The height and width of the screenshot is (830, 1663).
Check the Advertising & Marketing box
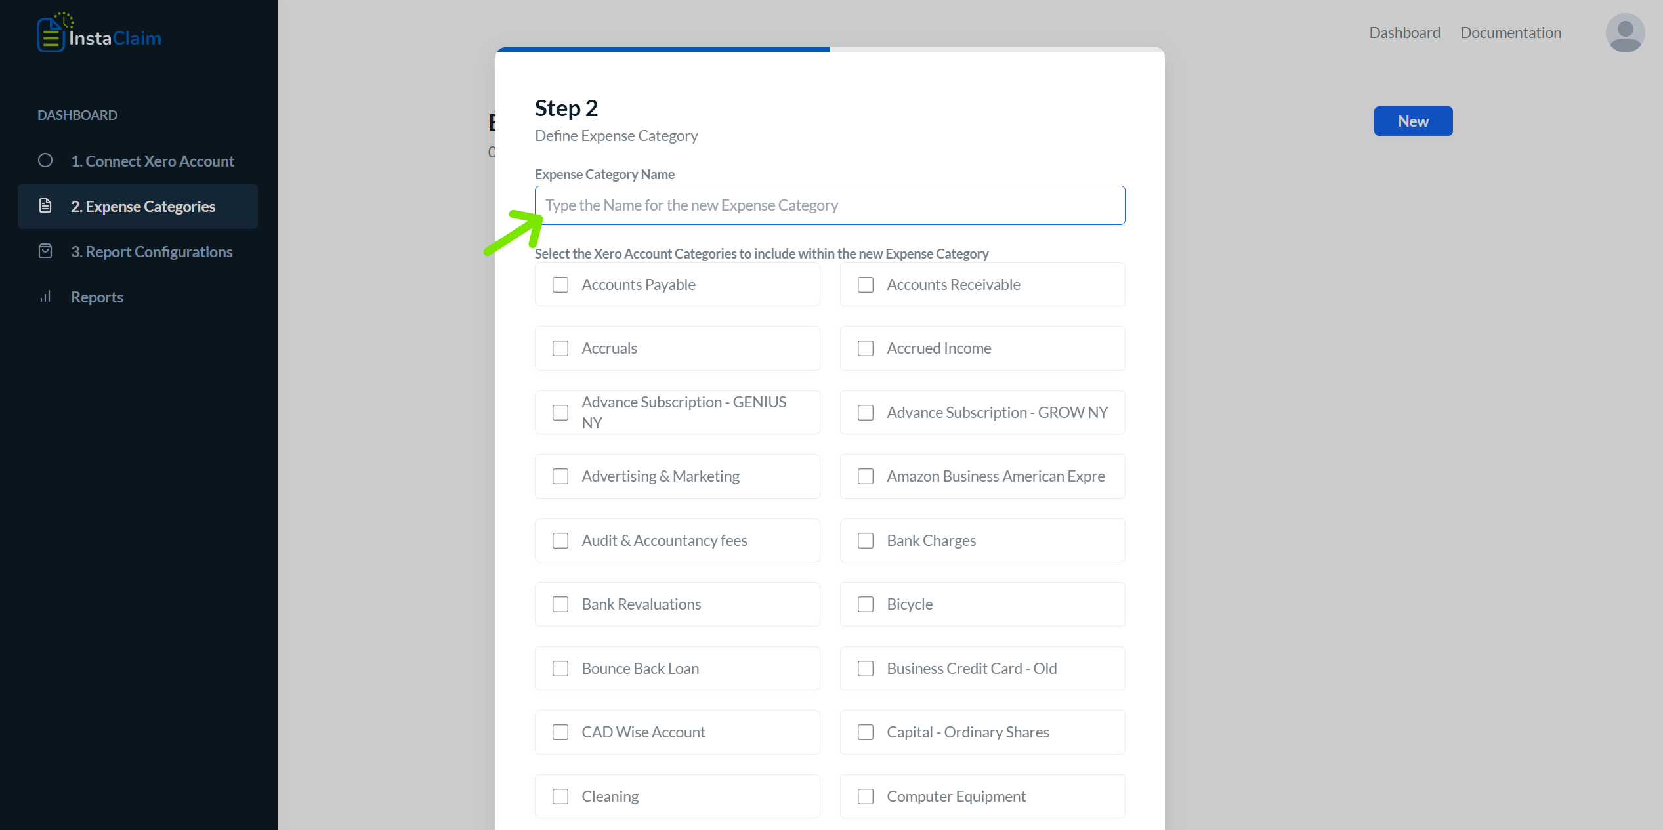pyautogui.click(x=560, y=476)
